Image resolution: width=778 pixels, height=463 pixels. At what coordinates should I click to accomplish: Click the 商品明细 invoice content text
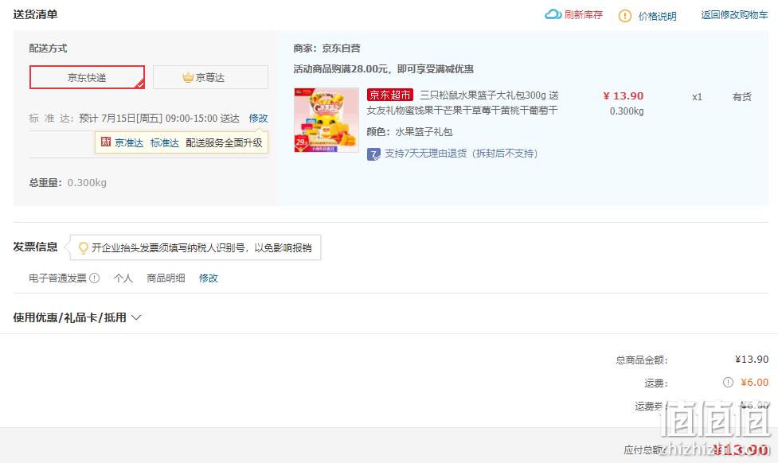[166, 278]
